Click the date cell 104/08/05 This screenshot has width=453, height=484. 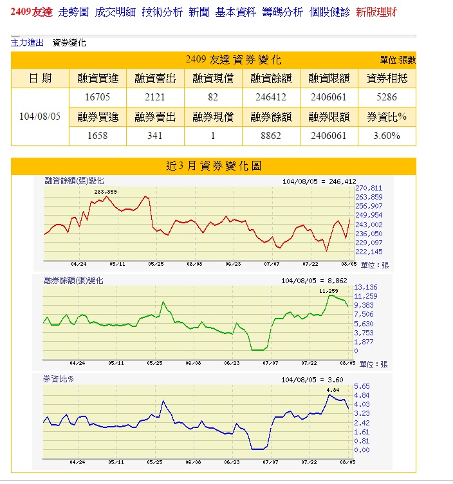pos(40,116)
